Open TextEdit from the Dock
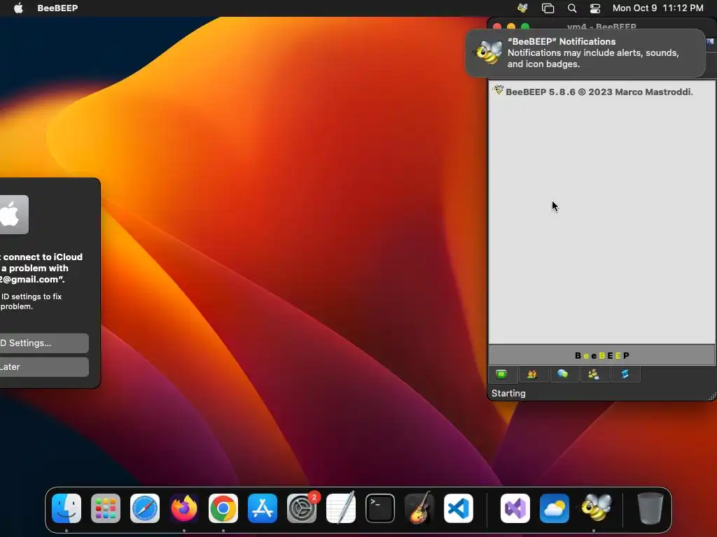The image size is (717, 537). click(x=341, y=508)
